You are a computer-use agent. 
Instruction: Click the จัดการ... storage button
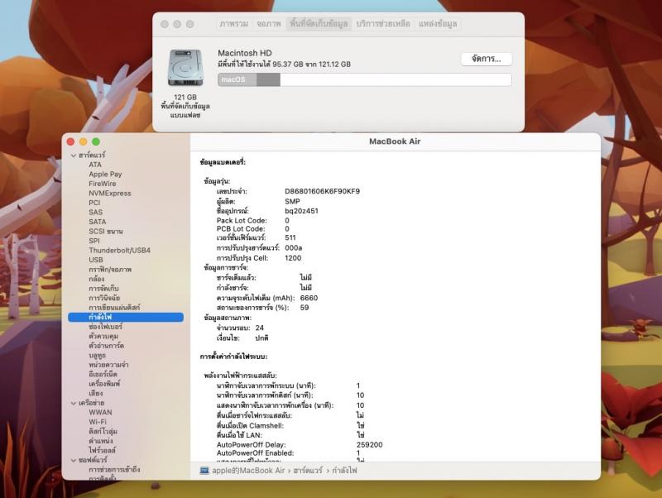point(487,59)
